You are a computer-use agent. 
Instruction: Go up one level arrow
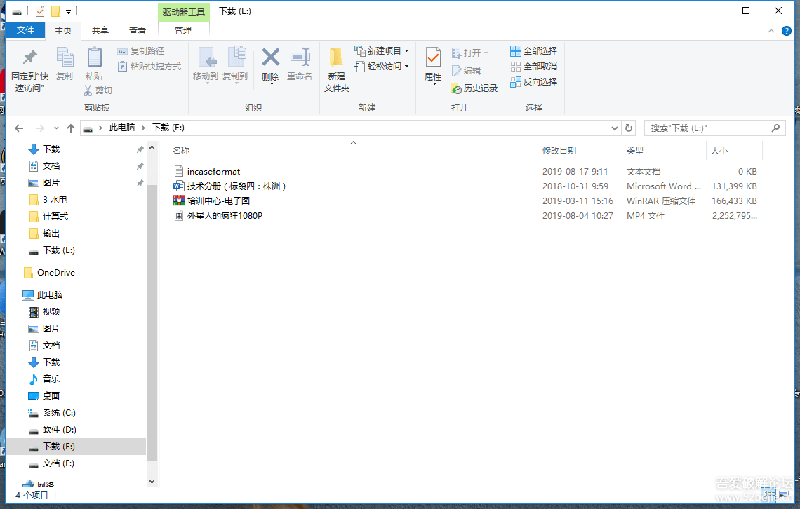(x=71, y=128)
